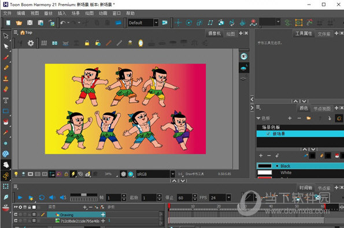Switch to the 绘图 tab

click(230, 33)
